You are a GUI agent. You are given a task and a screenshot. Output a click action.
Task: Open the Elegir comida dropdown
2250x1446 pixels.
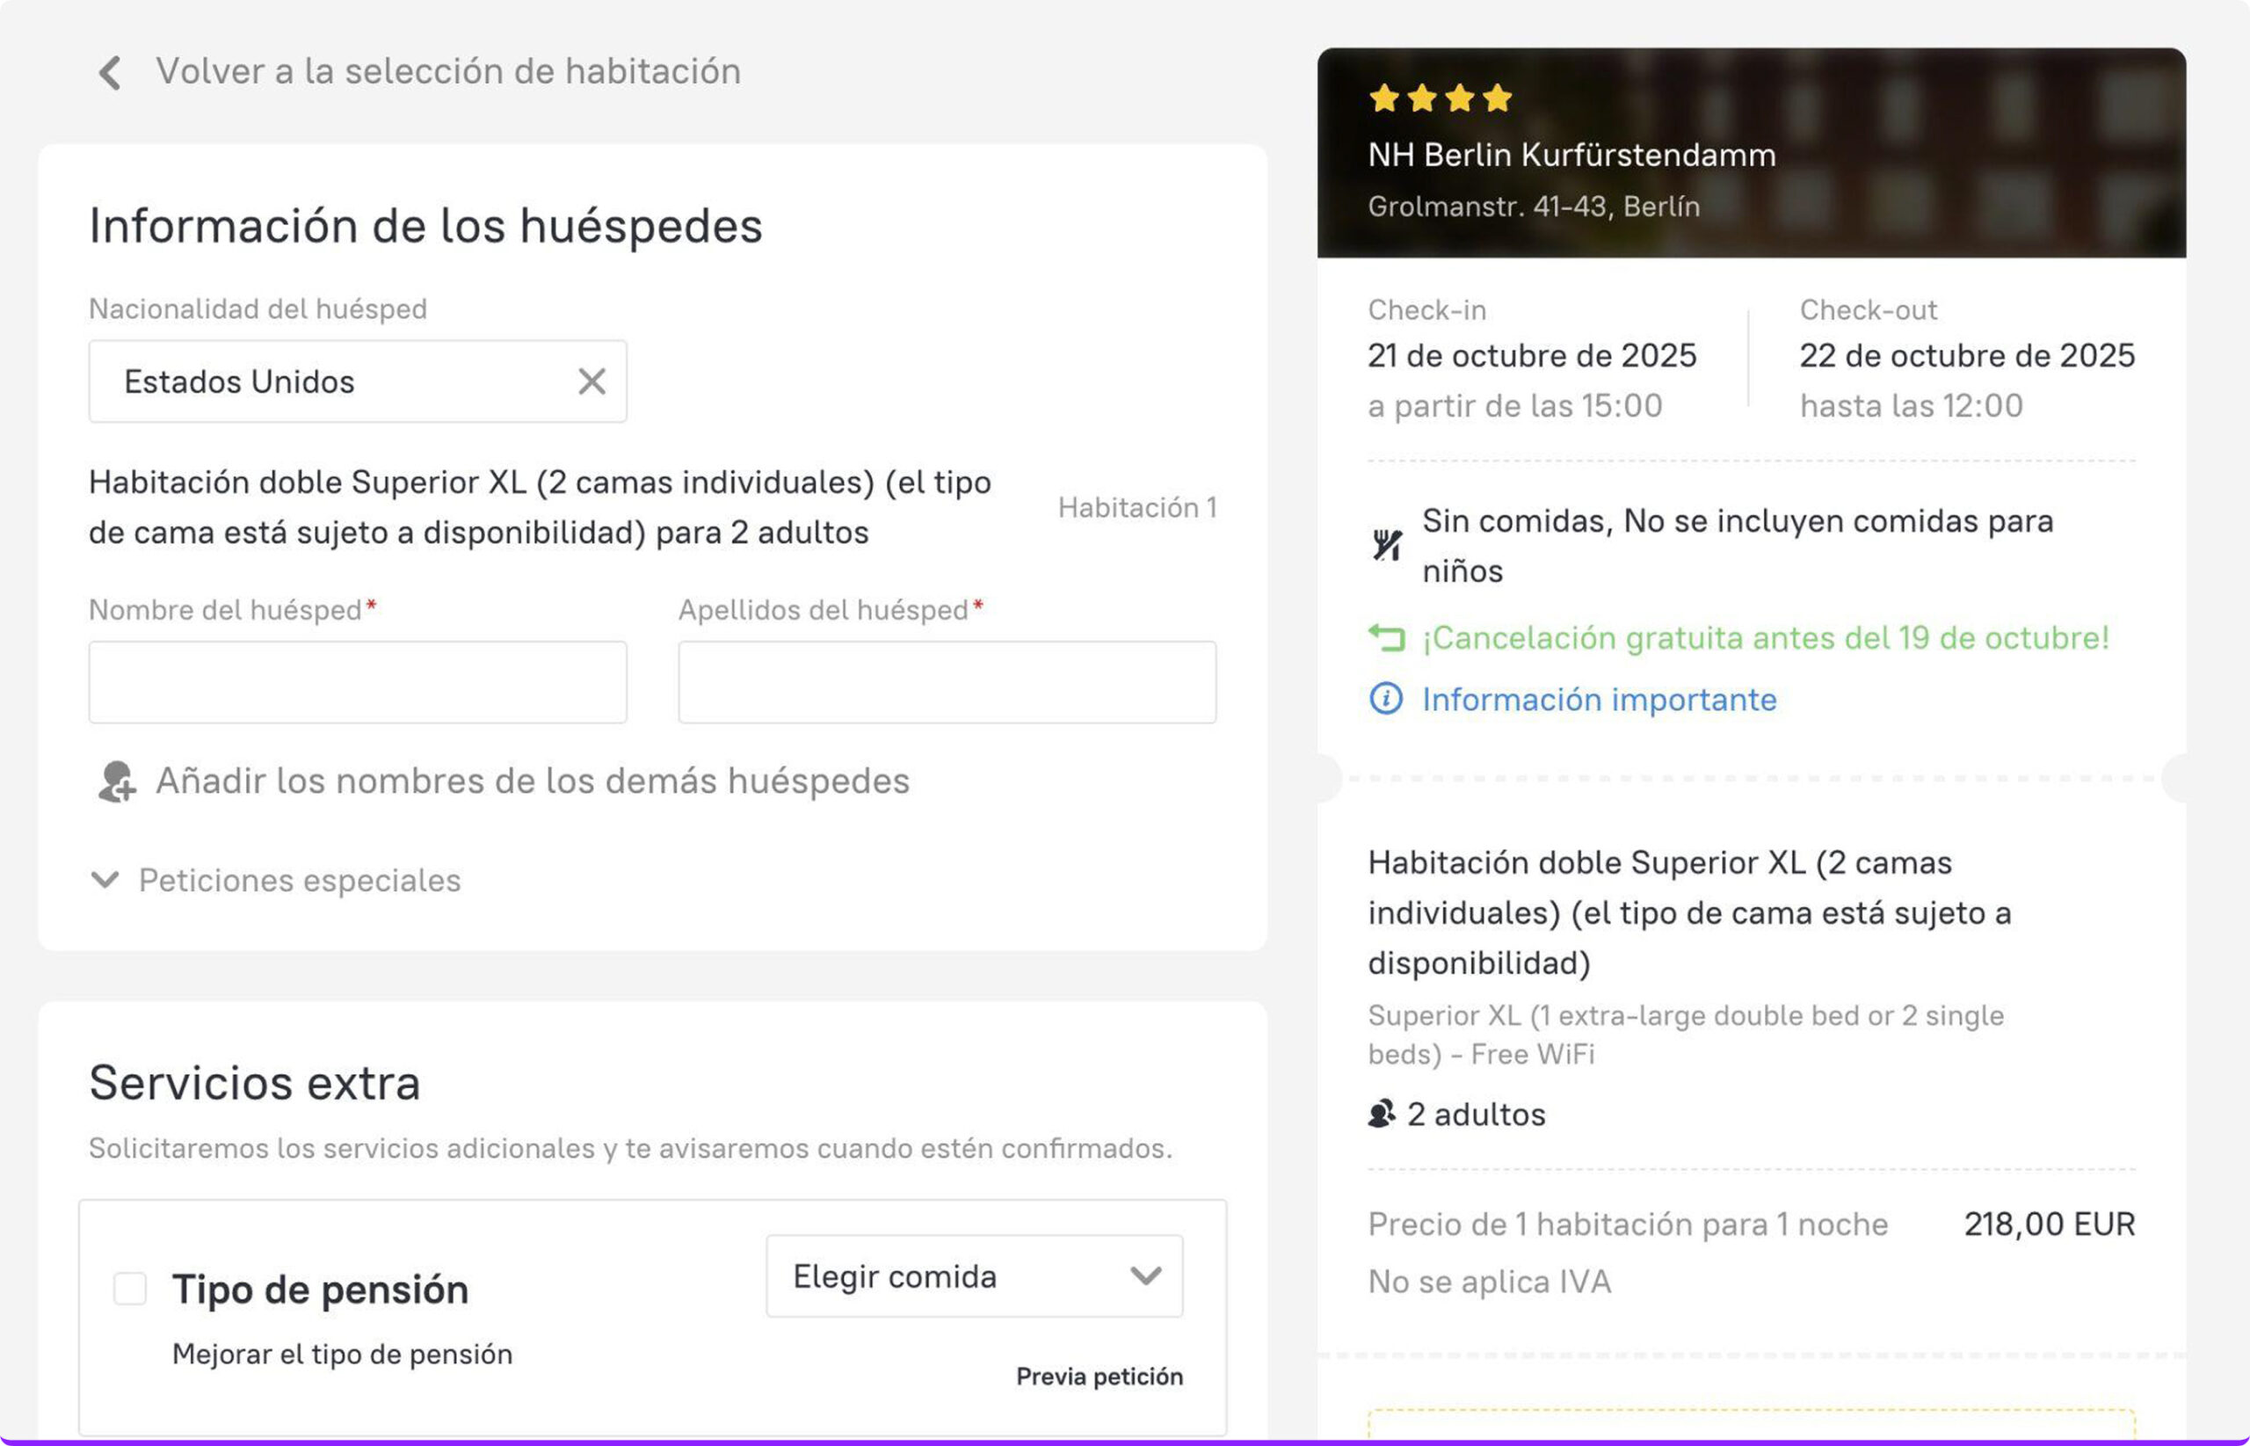tap(974, 1276)
